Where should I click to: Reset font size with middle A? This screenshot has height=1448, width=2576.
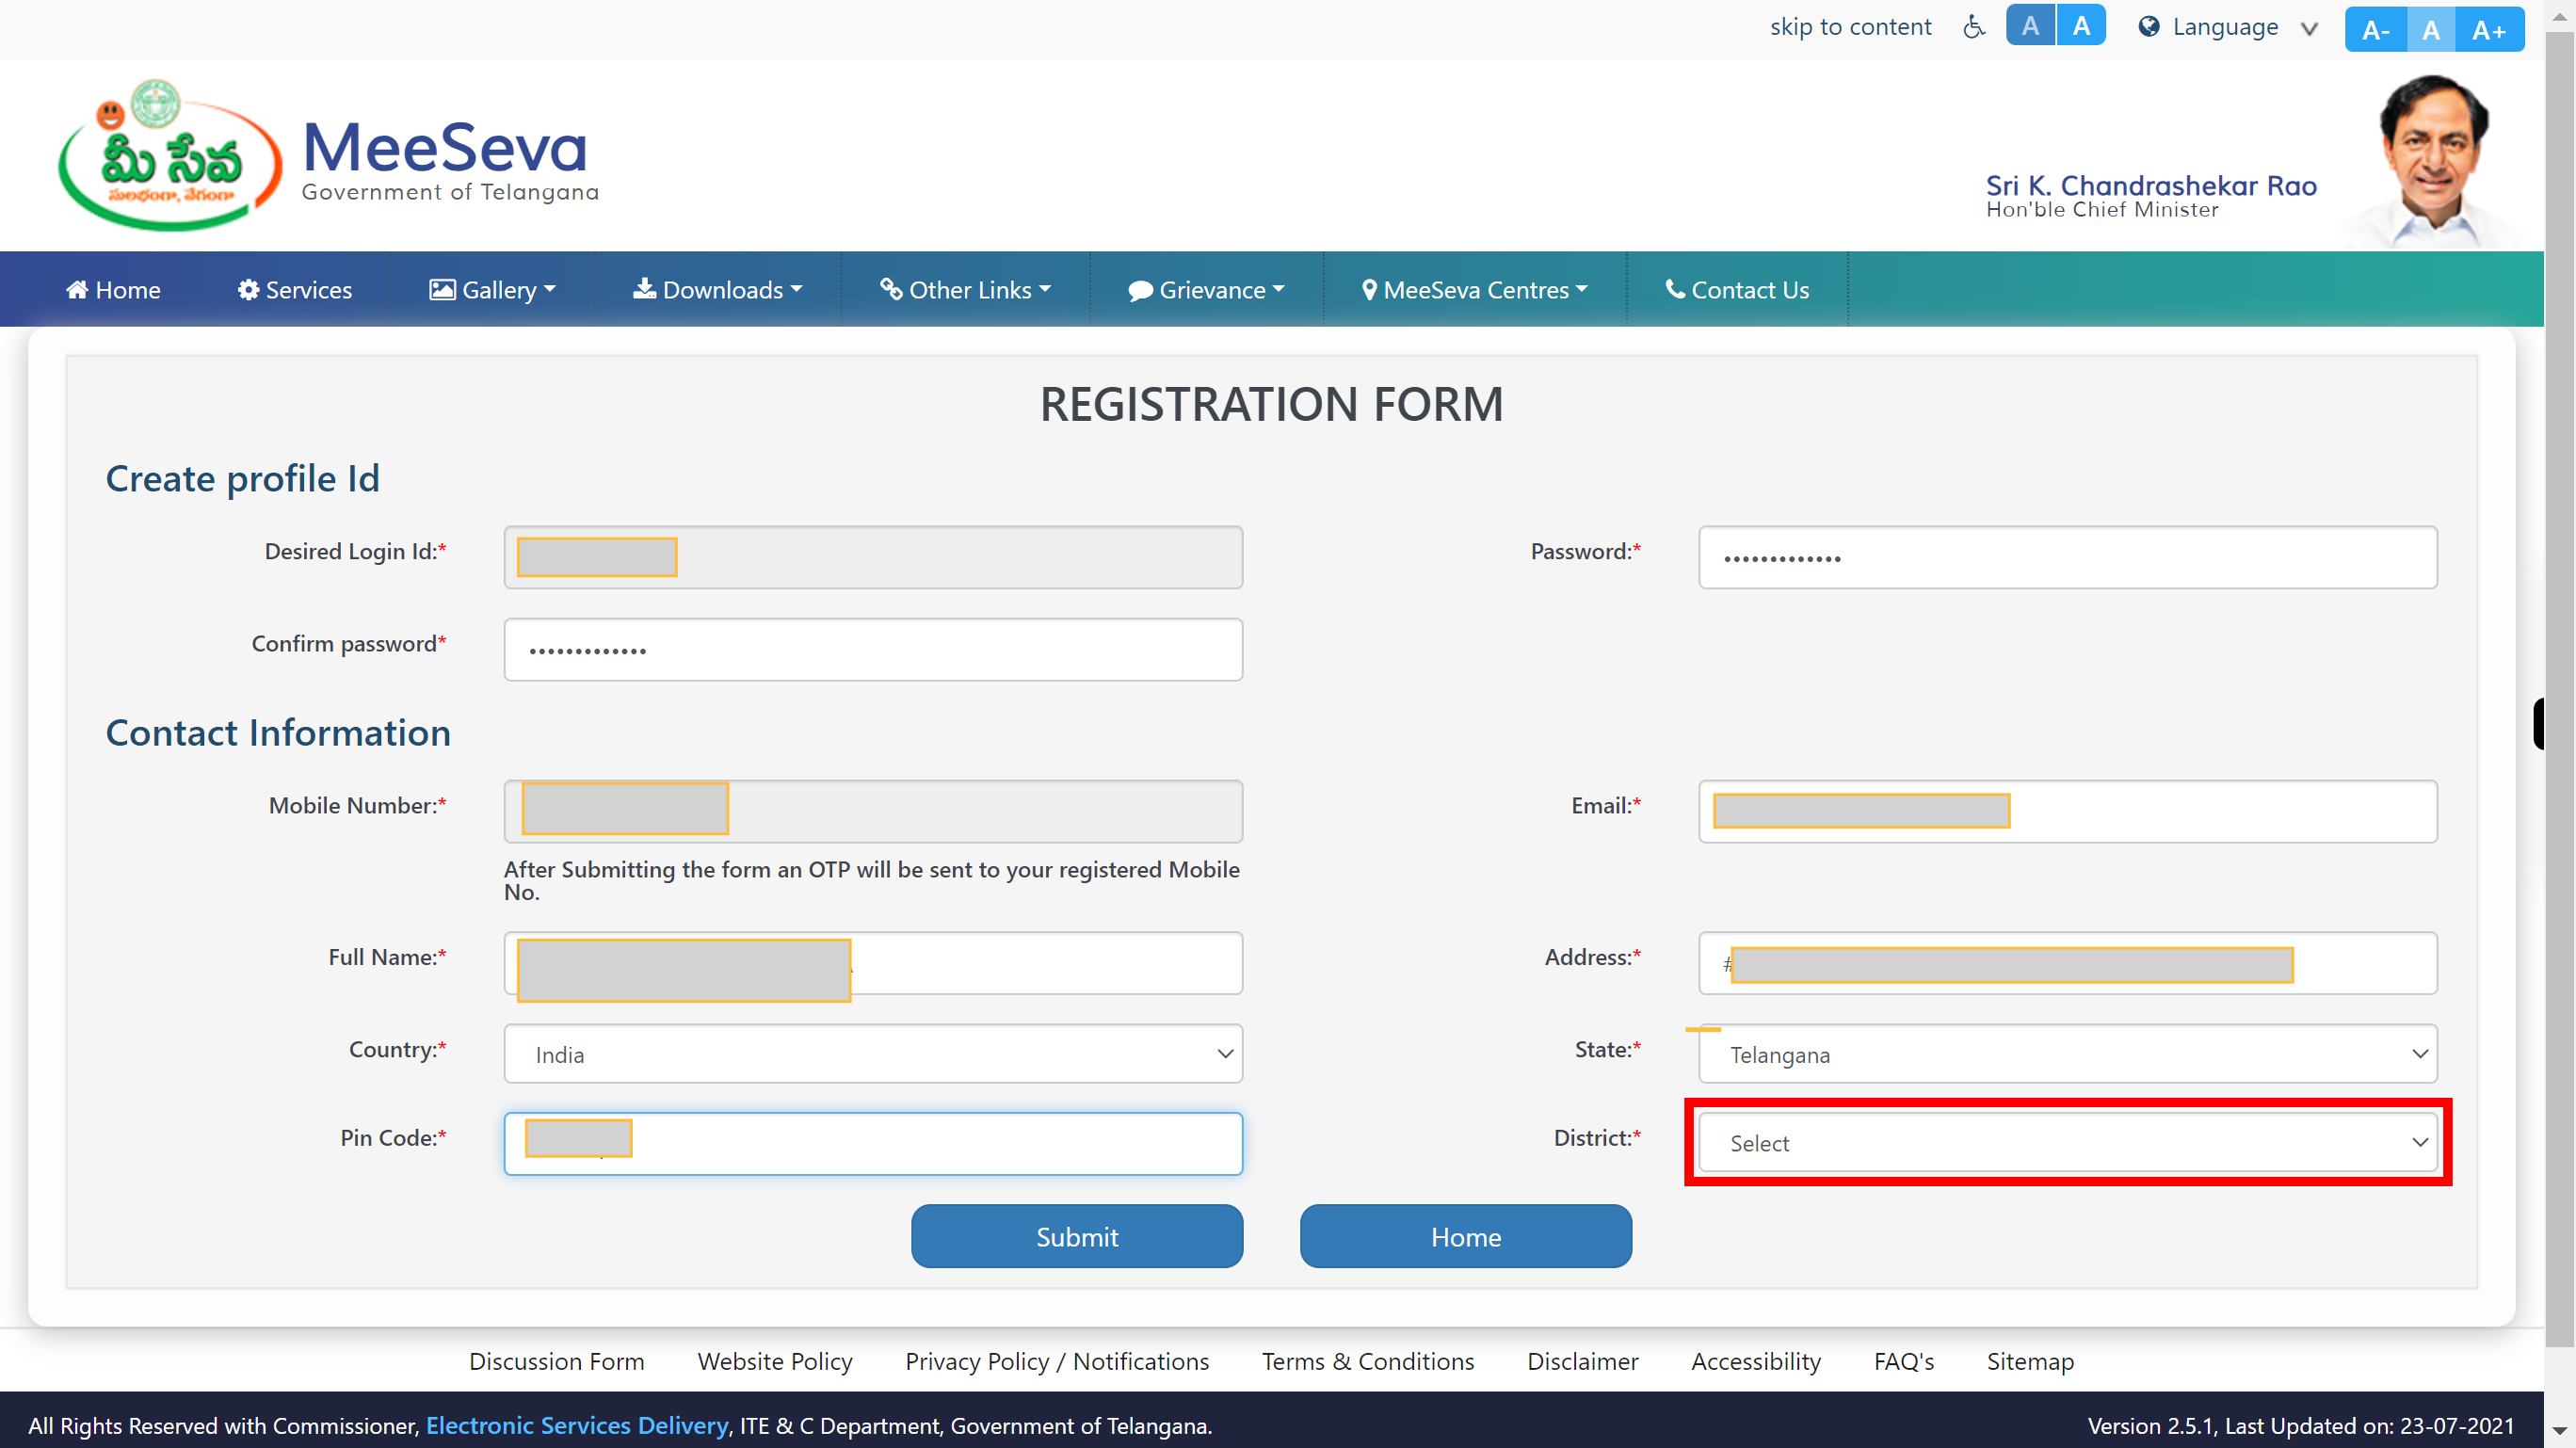click(2431, 30)
